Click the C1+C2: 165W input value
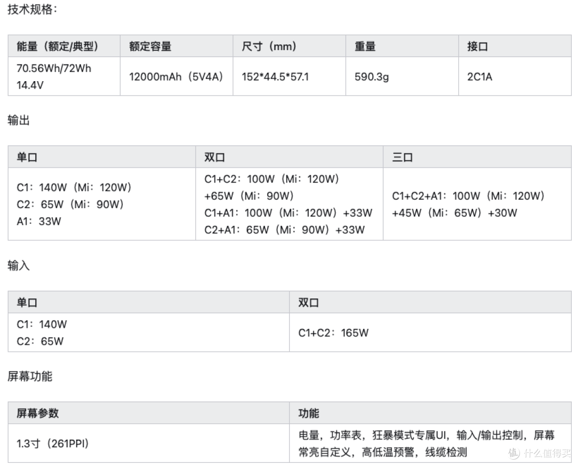576x465 pixels. [333, 333]
